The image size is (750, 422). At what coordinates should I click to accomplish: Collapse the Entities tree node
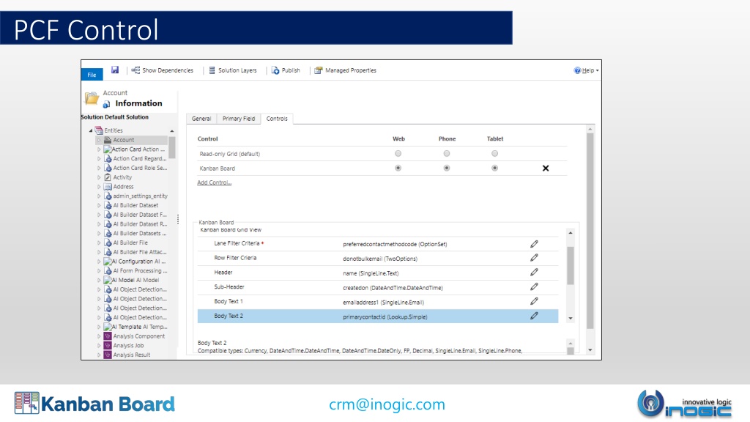click(x=90, y=130)
